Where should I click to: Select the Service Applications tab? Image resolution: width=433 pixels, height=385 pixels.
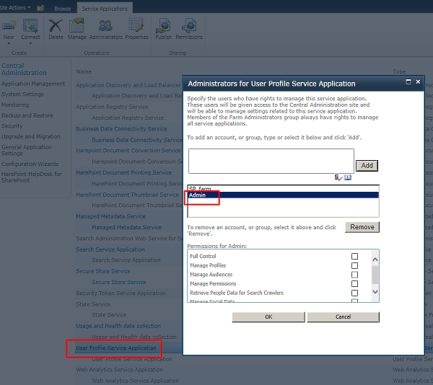tap(105, 9)
